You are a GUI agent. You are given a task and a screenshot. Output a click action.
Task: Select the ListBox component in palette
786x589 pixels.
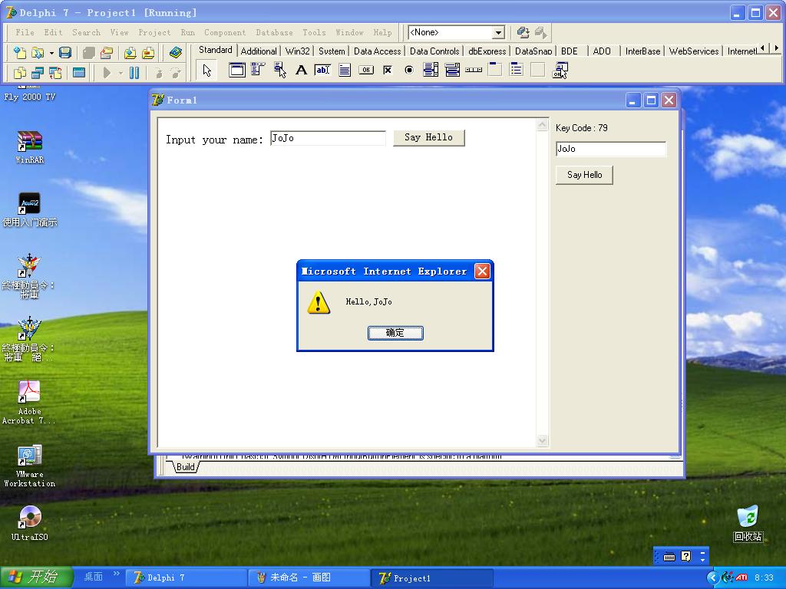tap(431, 70)
